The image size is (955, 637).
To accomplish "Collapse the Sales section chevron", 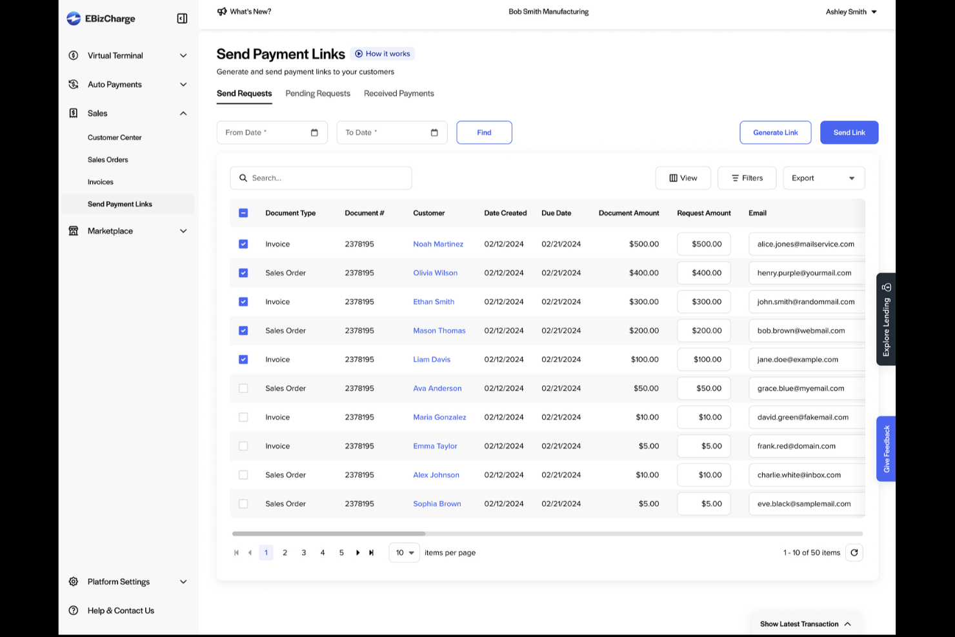I will tap(183, 113).
